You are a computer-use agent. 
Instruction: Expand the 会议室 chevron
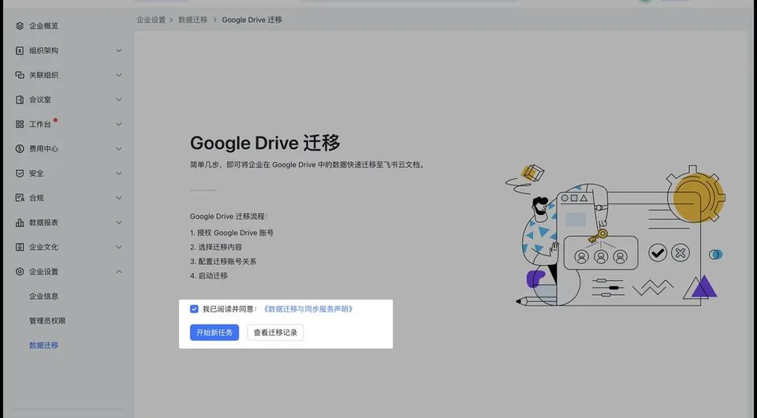click(119, 99)
